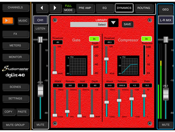Screen dimensions: 175x132
Task: Select the DYNAMICS tab
Action: point(124,8)
